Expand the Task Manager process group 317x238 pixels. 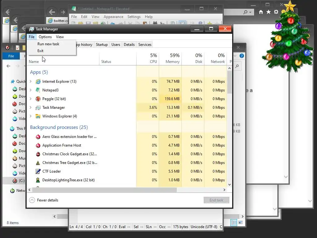[31, 108]
